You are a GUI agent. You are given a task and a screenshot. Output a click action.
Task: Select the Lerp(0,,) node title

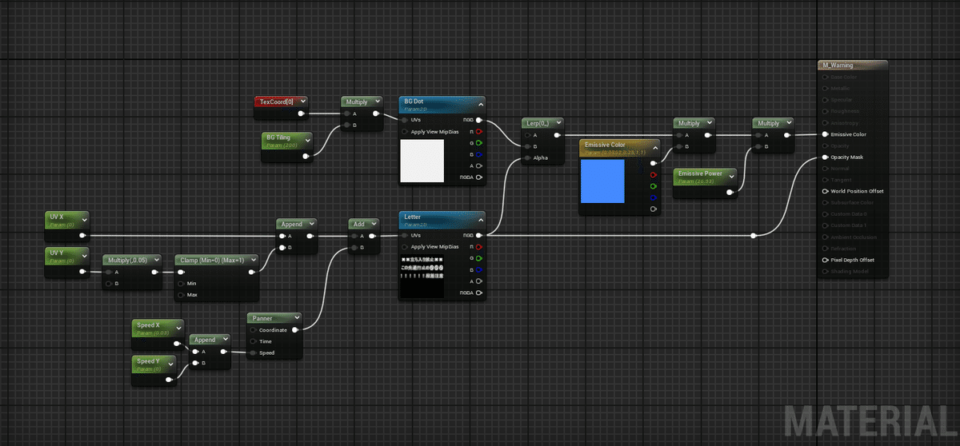(x=536, y=124)
